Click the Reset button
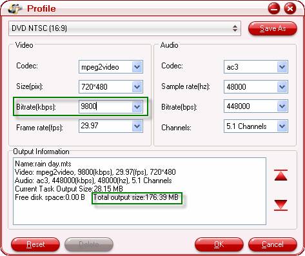 coord(35,244)
